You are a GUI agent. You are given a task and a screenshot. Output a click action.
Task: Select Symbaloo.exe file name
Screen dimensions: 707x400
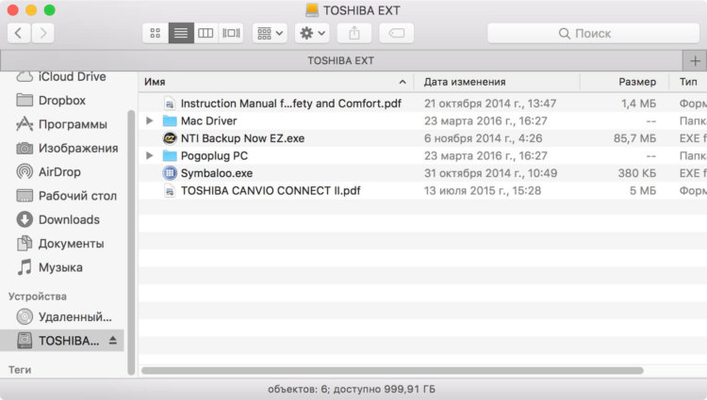pos(217,173)
